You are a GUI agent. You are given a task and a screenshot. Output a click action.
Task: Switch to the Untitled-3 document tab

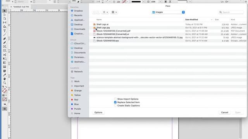point(21,7)
